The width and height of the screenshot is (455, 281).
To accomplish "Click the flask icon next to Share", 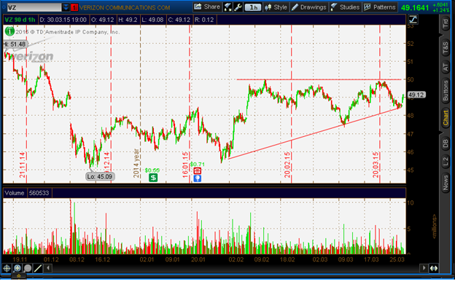I will coord(227,7).
